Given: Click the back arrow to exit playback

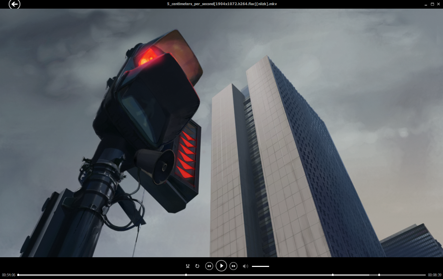Looking at the screenshot, I should click(x=15, y=4).
